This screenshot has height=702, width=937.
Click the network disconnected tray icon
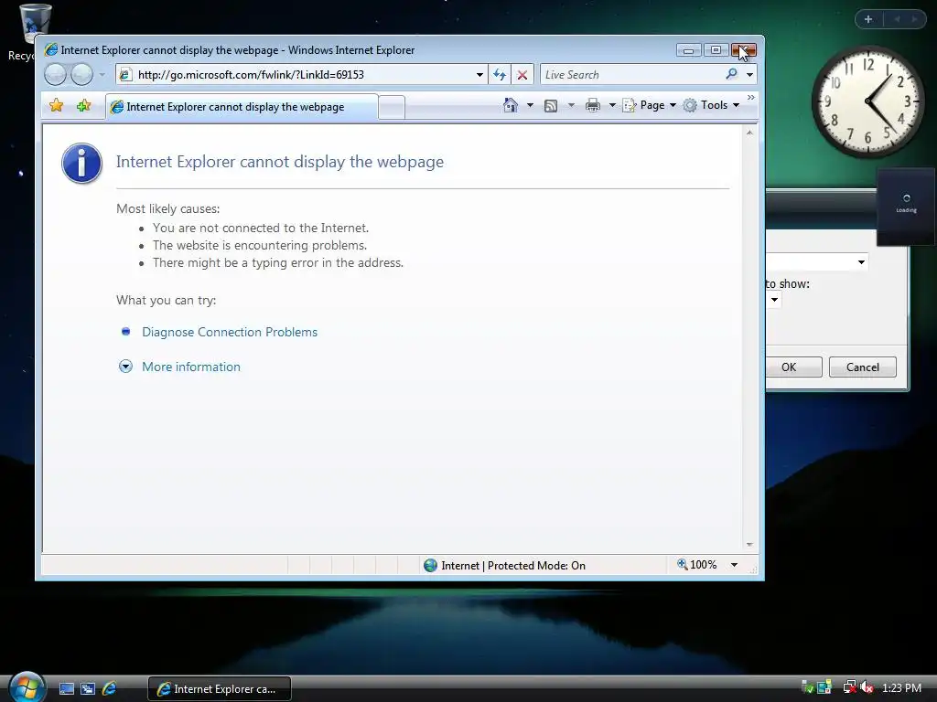tap(849, 687)
